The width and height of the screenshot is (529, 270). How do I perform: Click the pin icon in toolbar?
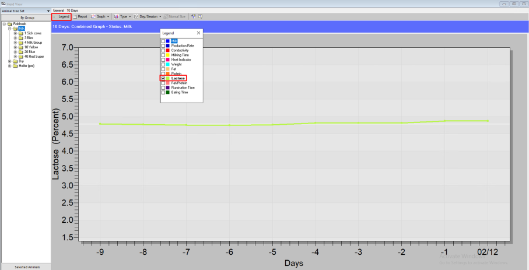(194, 16)
